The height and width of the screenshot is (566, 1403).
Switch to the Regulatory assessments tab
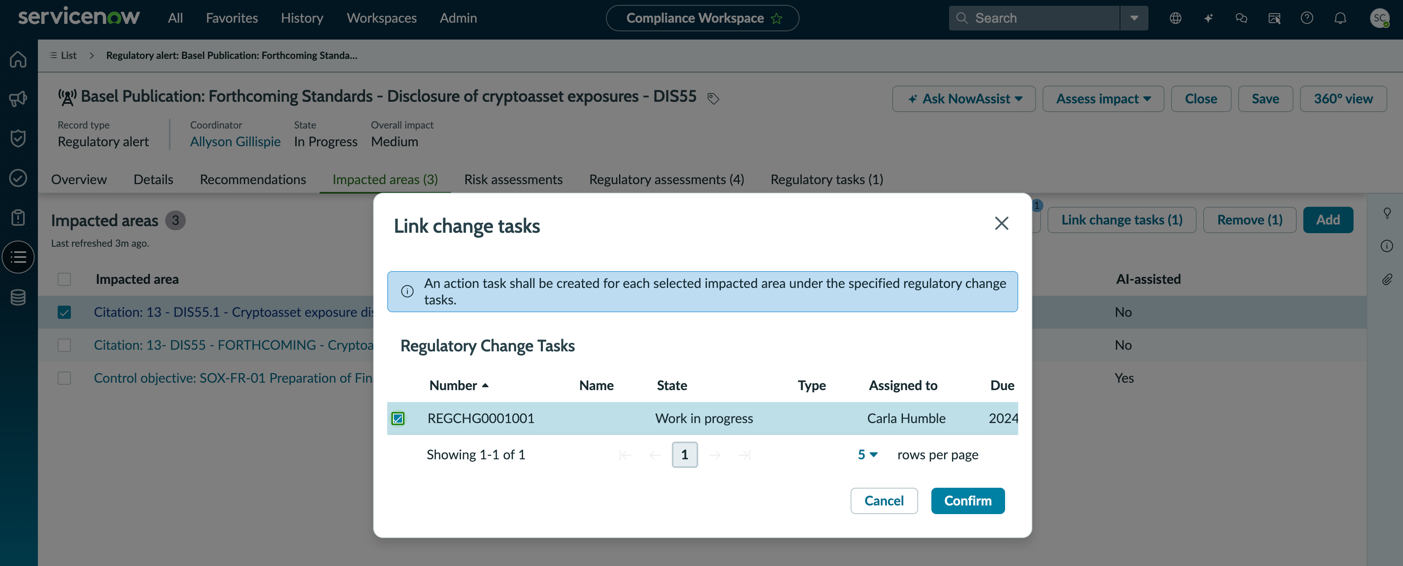pos(666,179)
